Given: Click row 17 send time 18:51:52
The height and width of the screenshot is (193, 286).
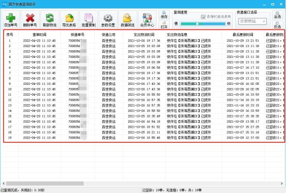Looking at the screenshot, I should point(144,127).
